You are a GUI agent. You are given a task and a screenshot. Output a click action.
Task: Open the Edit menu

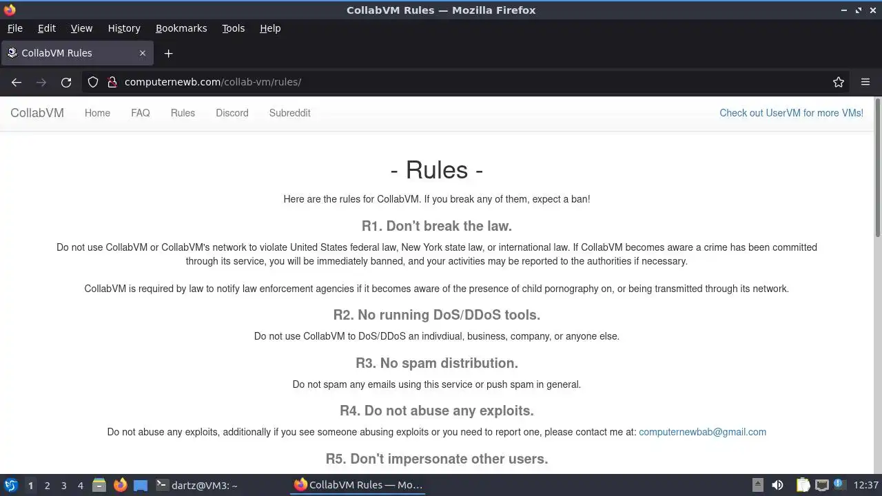47,28
